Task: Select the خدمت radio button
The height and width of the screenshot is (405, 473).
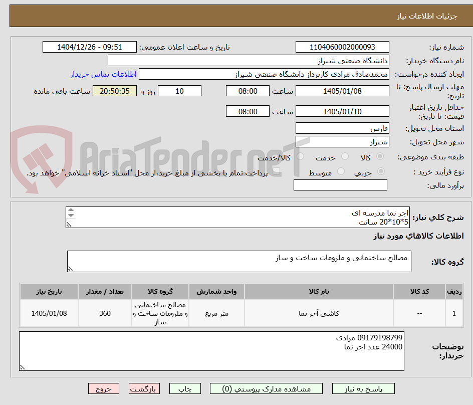Action: (x=345, y=156)
